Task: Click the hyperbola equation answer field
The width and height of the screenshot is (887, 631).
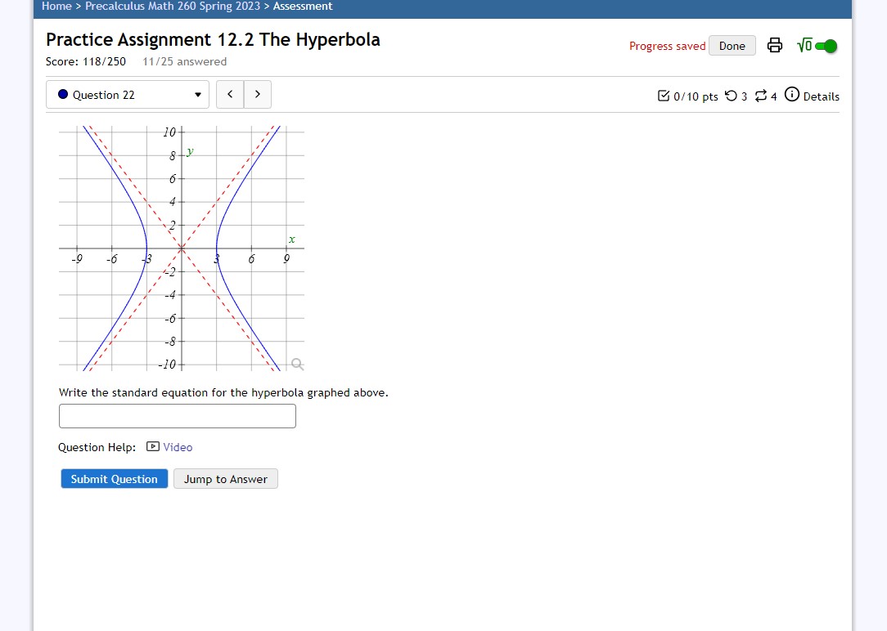Action: coord(177,416)
